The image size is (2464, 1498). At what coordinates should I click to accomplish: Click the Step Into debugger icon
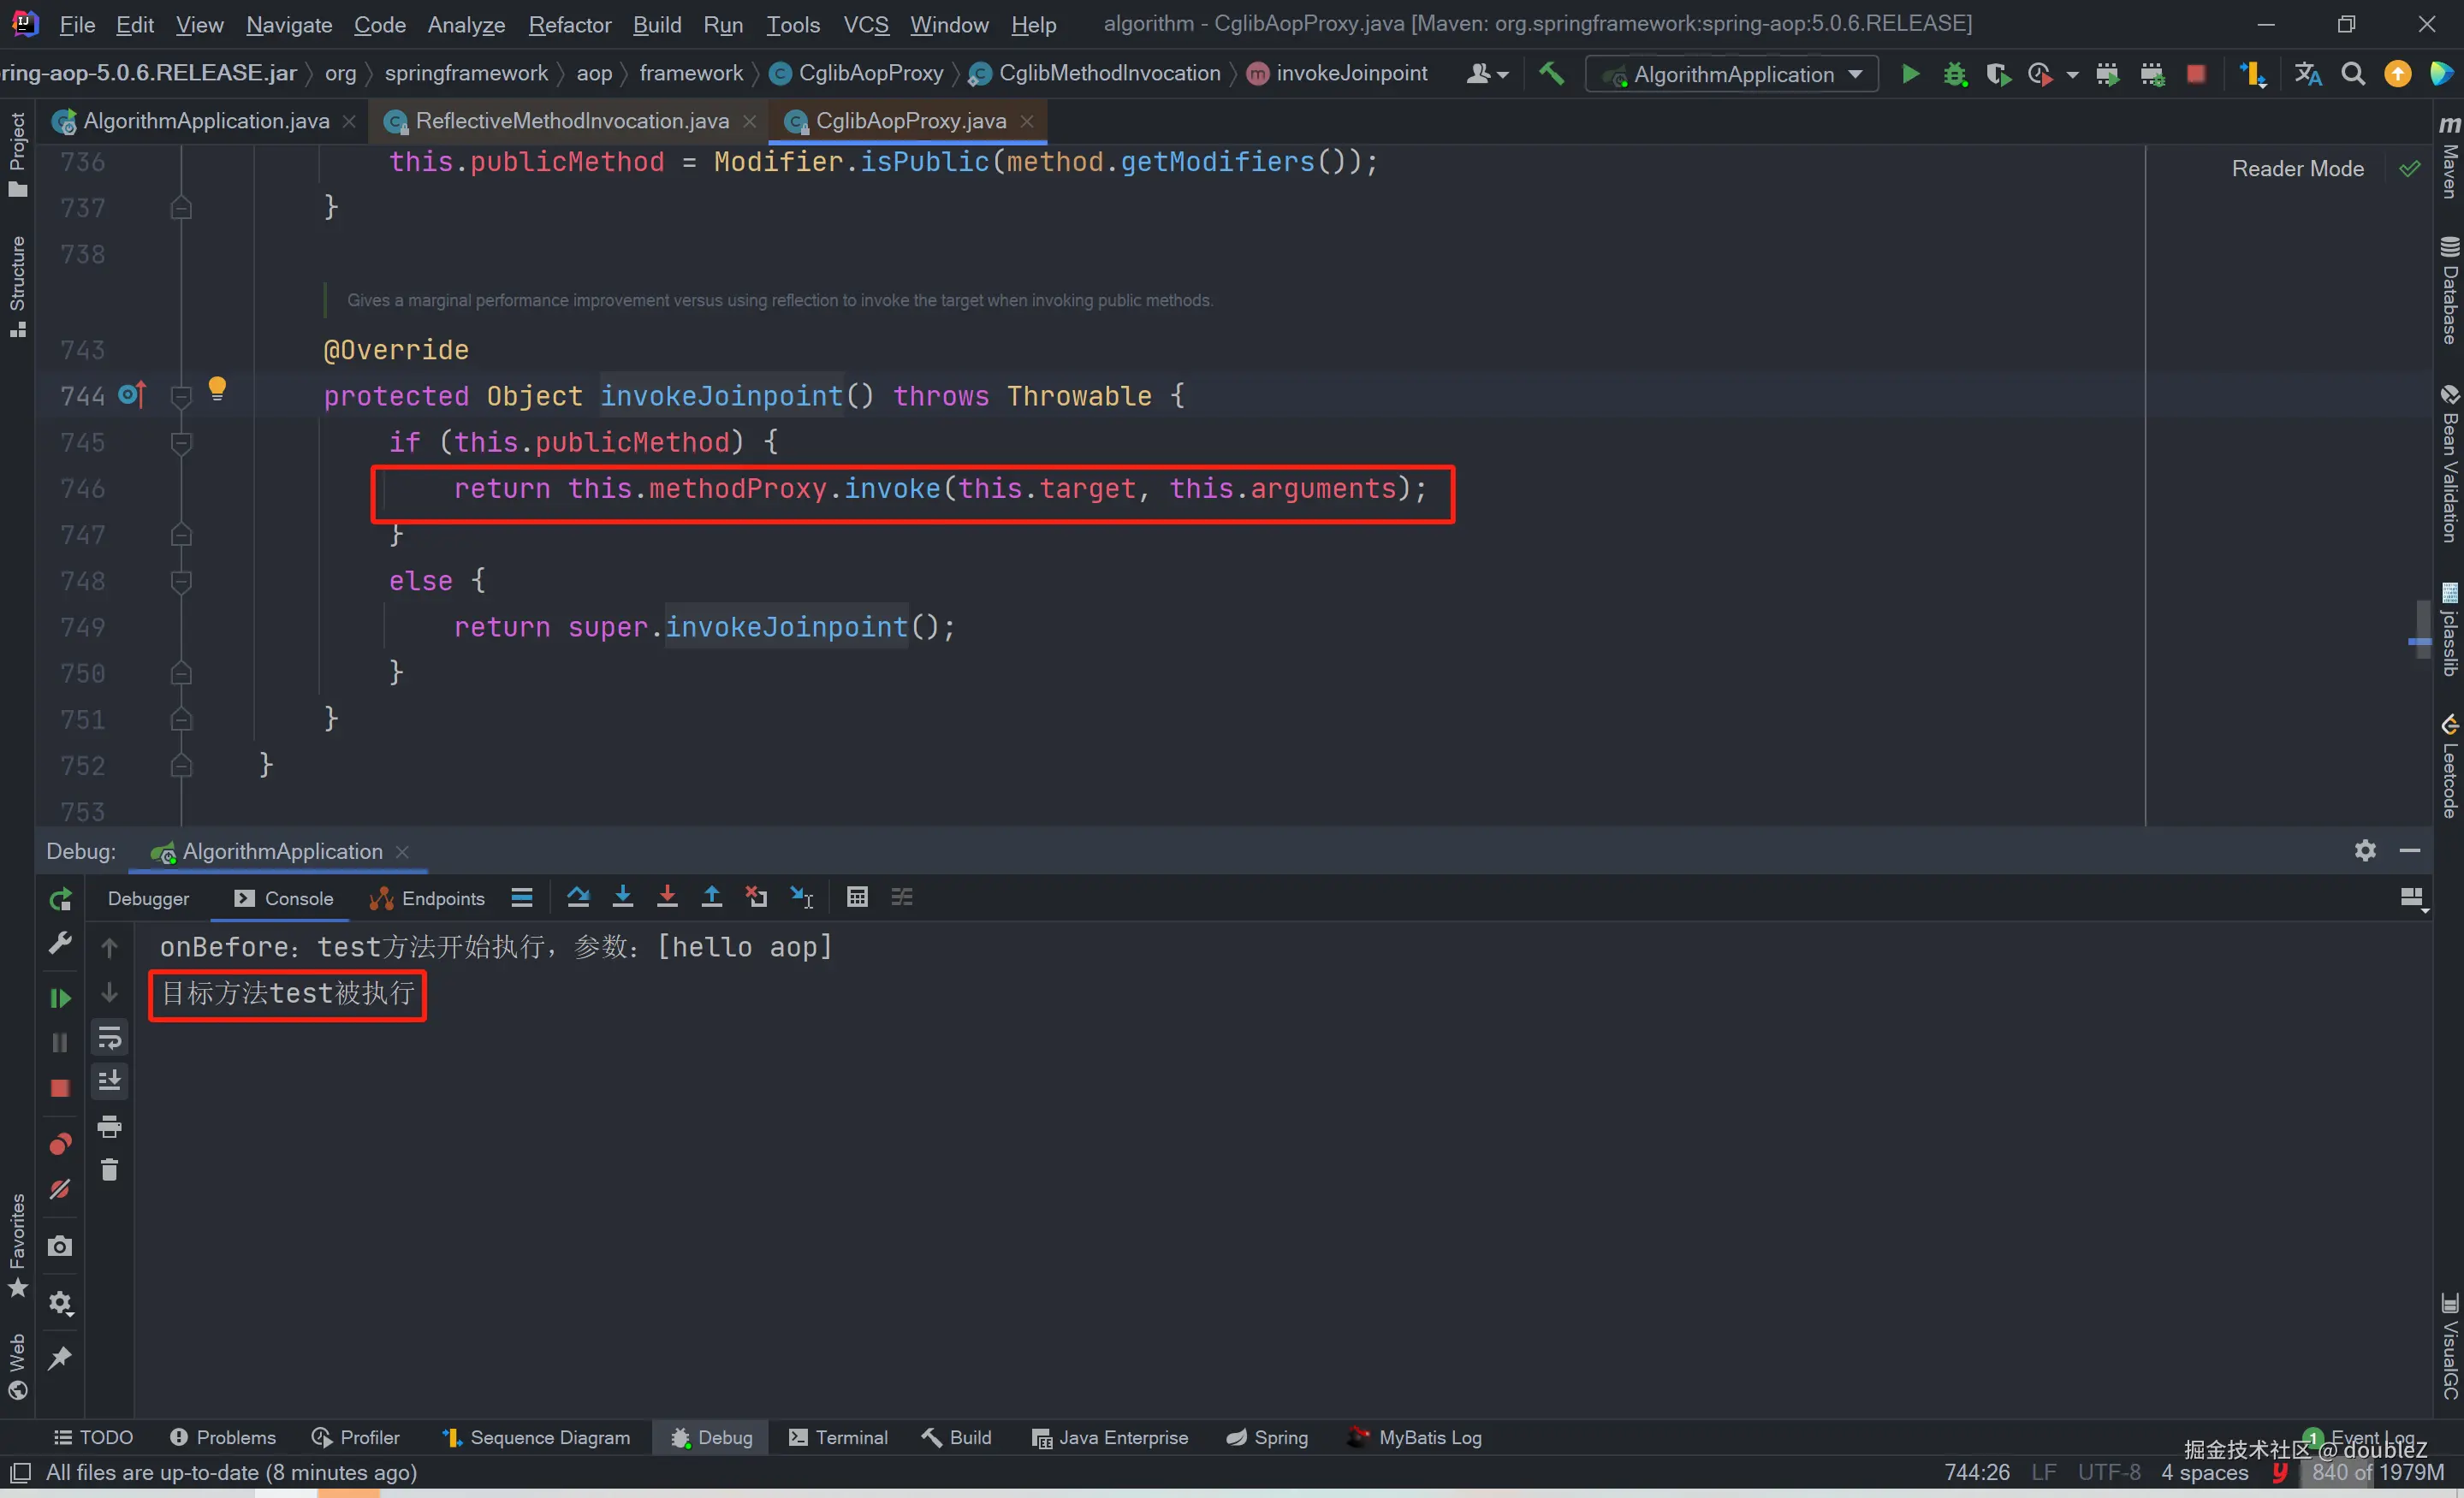[622, 897]
